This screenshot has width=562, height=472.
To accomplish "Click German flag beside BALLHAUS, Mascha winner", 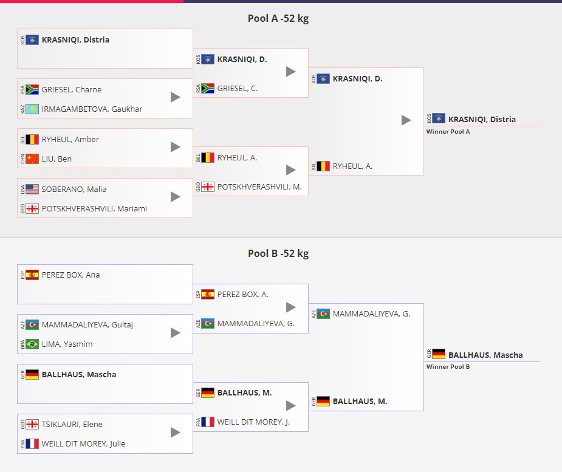I will (x=439, y=354).
